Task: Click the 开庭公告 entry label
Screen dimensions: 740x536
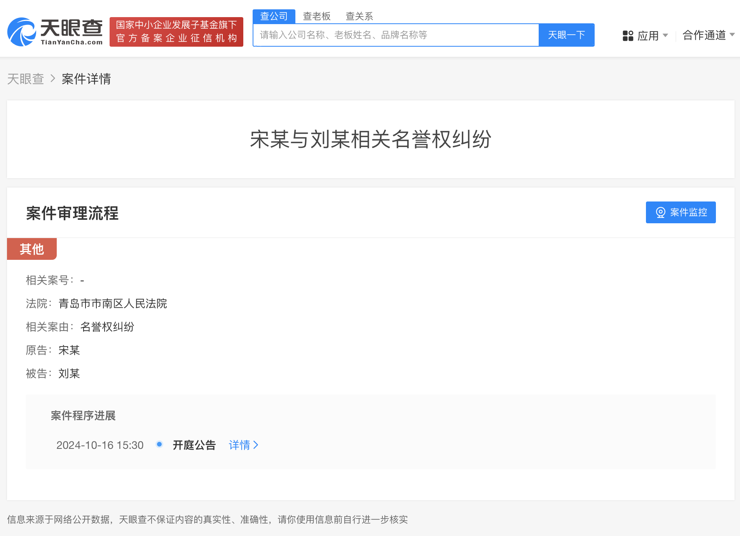Action: [x=194, y=445]
